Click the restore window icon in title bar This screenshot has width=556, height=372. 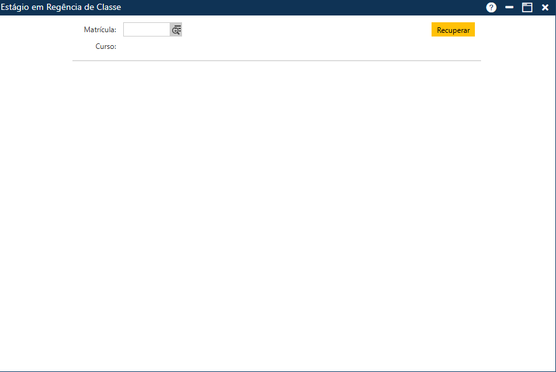(527, 7)
